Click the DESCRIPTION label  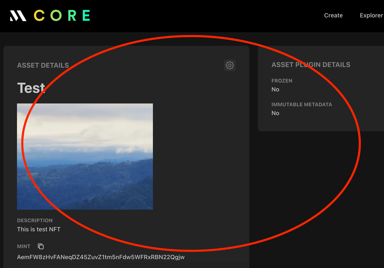pyautogui.click(x=35, y=220)
